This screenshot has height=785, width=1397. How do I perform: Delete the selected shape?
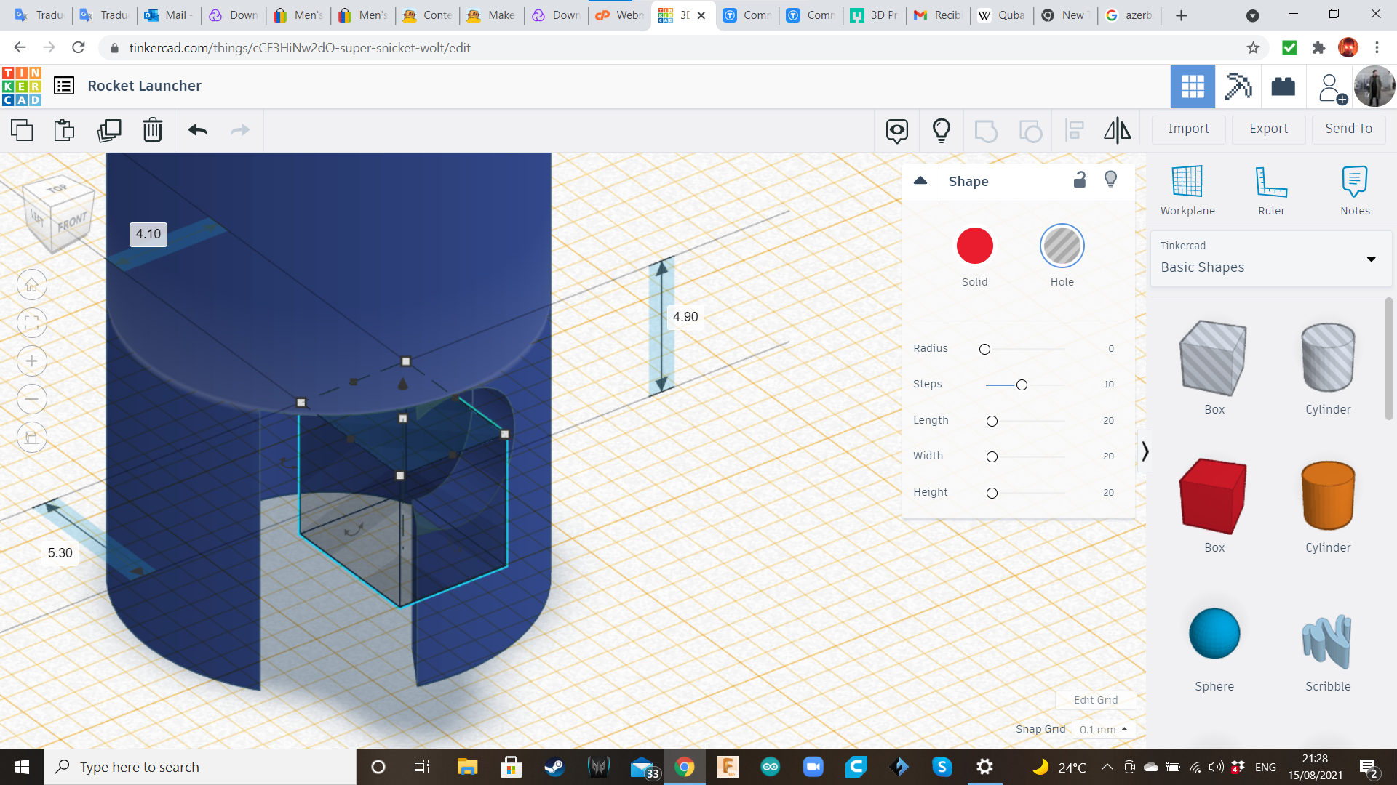point(152,131)
